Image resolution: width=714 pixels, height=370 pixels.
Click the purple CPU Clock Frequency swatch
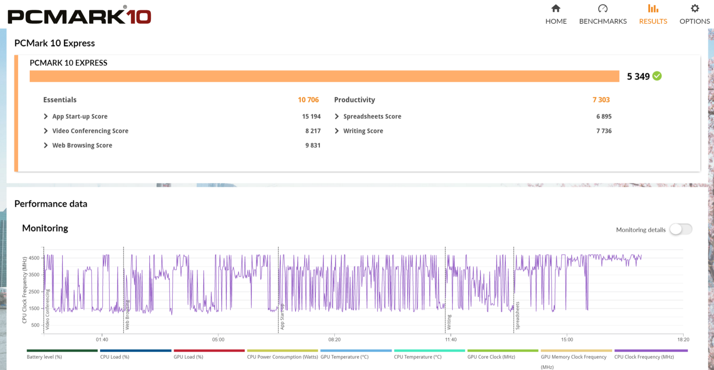coord(651,351)
